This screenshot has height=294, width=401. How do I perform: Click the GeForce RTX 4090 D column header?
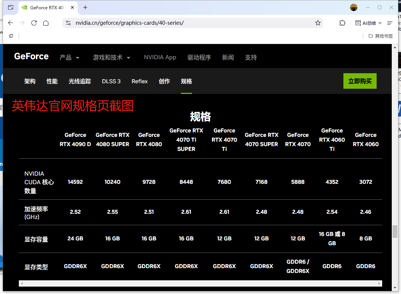(x=75, y=139)
